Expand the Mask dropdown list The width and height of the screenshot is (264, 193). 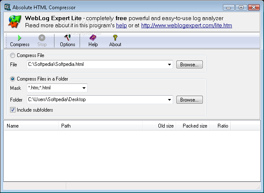(84, 88)
